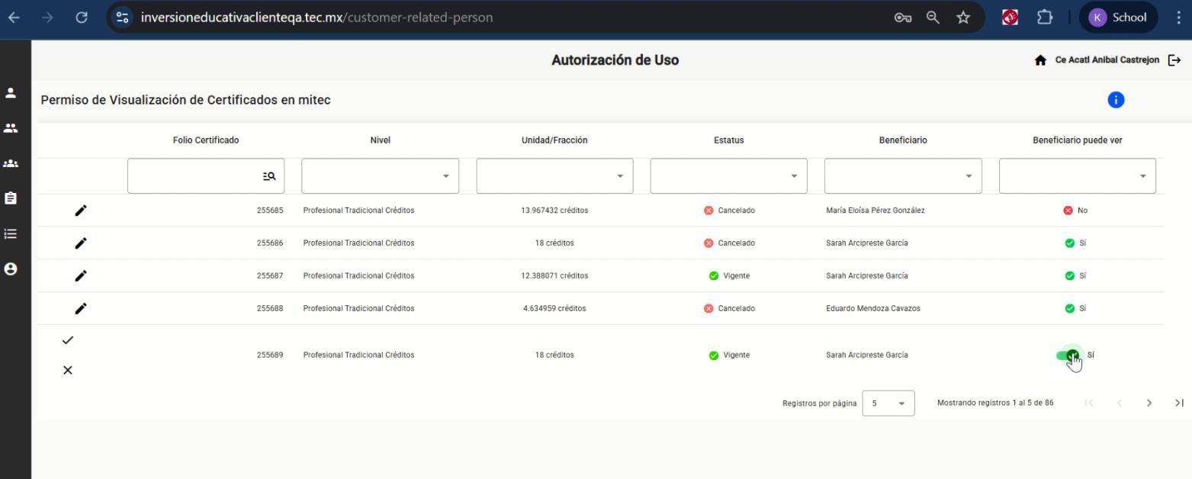The height and width of the screenshot is (479, 1192).
Task: Toggle Beneficiario puede ver switch for 255689
Action: [x=1069, y=355]
